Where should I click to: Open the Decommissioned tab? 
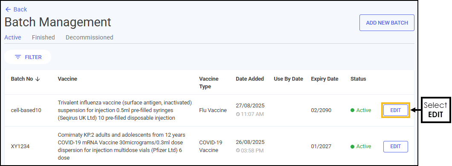(x=90, y=37)
